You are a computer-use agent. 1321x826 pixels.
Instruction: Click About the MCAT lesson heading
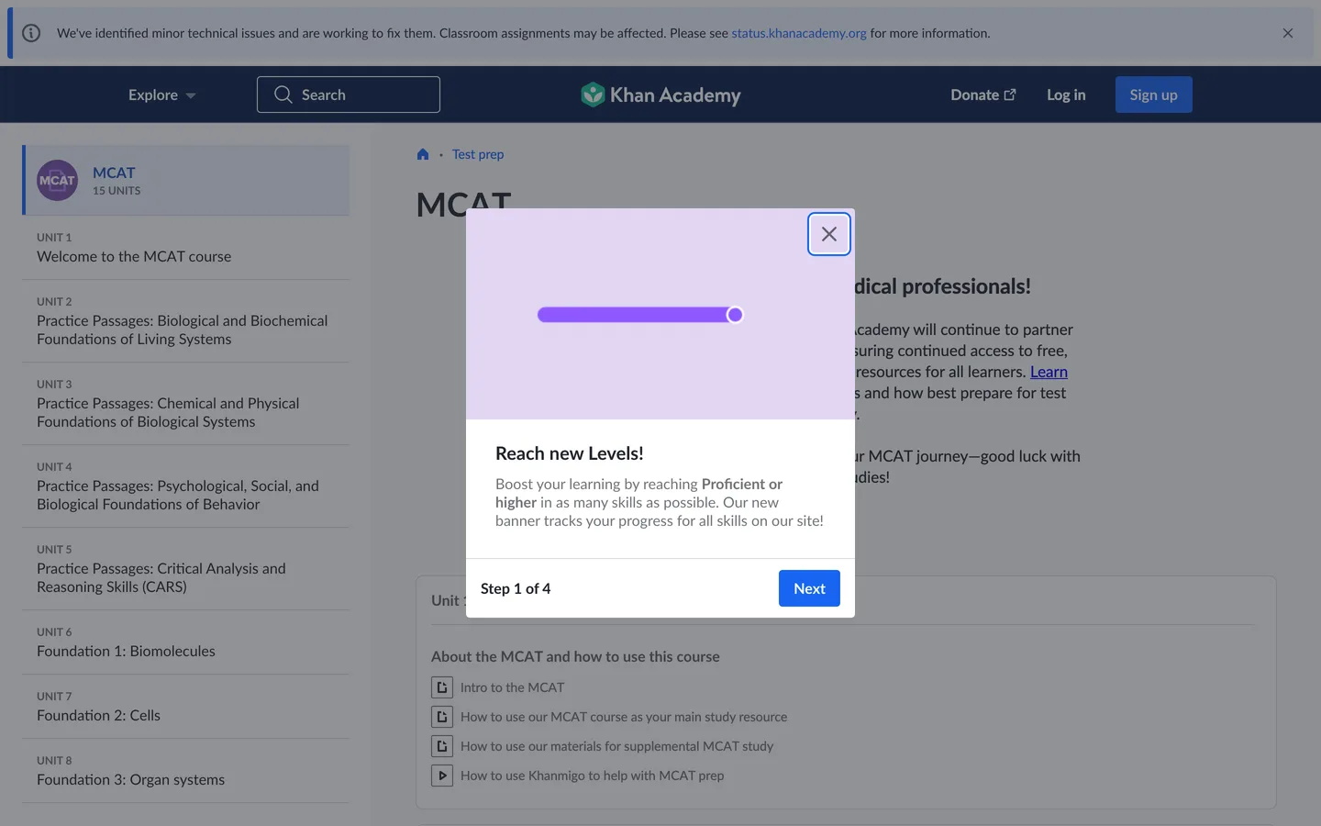pos(575,656)
